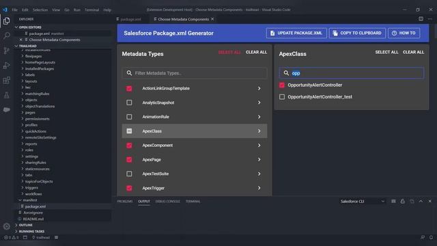Viewport: 437px width, 246px height.
Task: Open the Search view in activity bar
Action: (x=6, y=36)
